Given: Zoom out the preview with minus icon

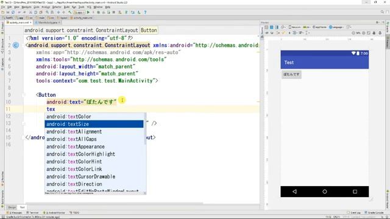Looking at the screenshot, I should [x=353, y=33].
